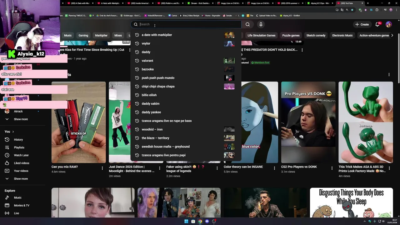Open a new browser tab
The image size is (400, 225).
point(368,3)
